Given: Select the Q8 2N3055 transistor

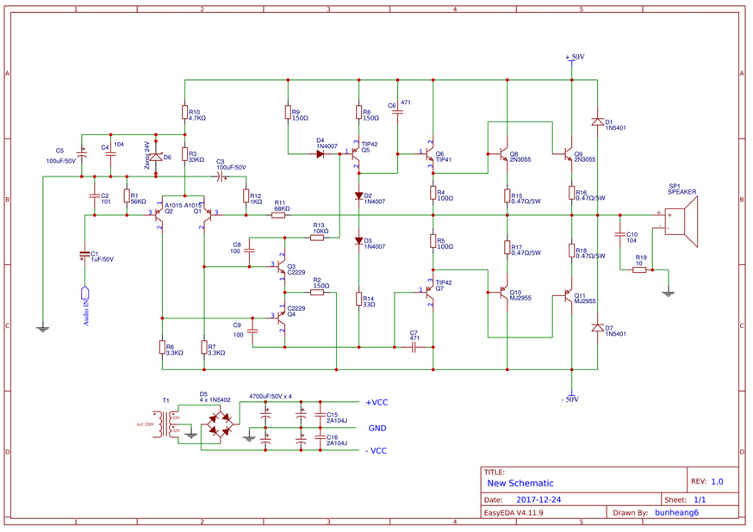Looking at the screenshot, I should point(504,155).
